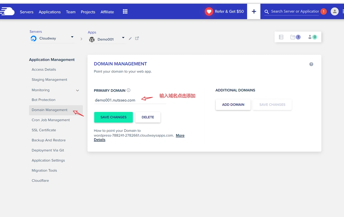Open the apps grid icon
Image resolution: width=344 pixels, height=217 pixels.
125,11
